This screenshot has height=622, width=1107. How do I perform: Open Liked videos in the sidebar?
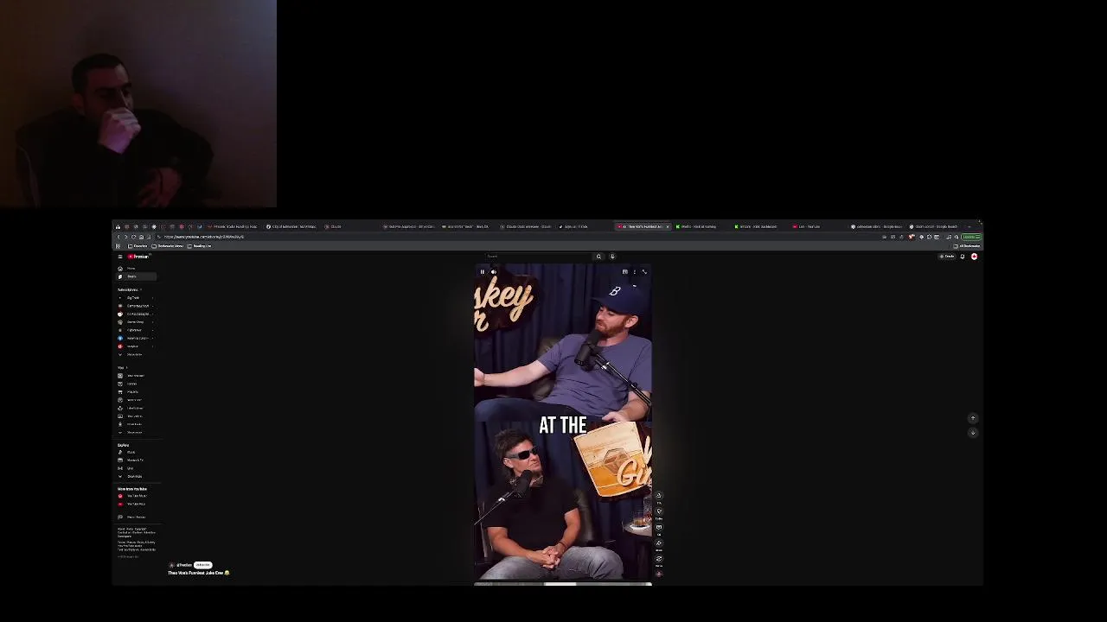(x=136, y=408)
